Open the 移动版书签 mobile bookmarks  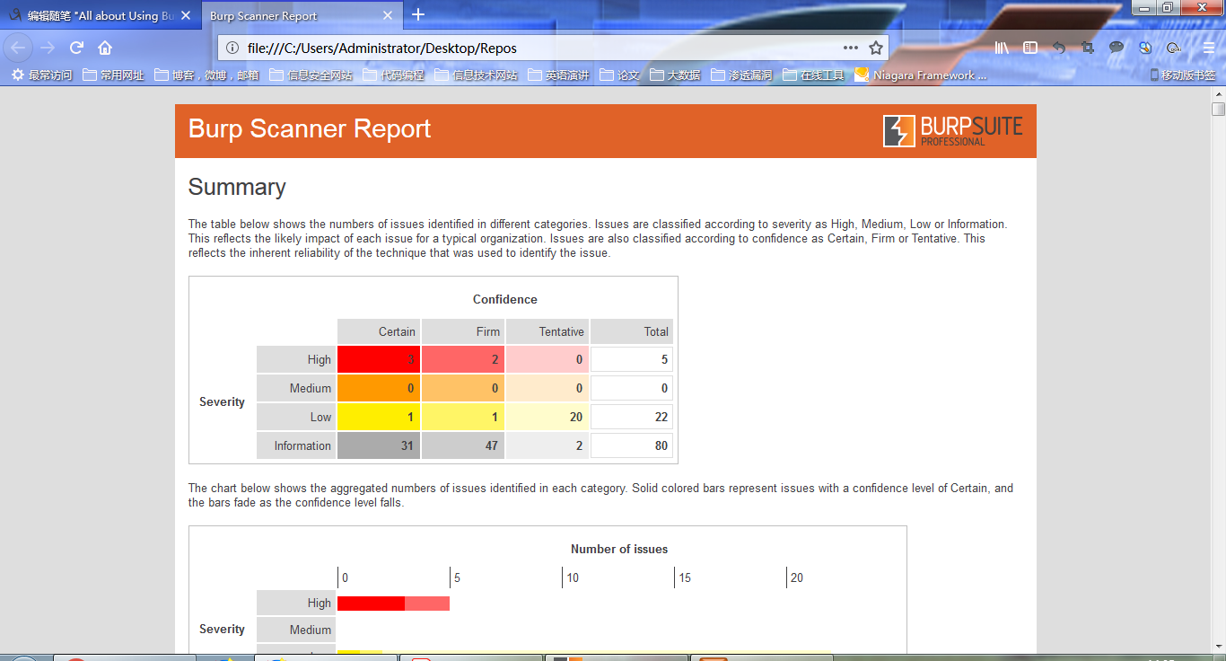click(x=1182, y=75)
